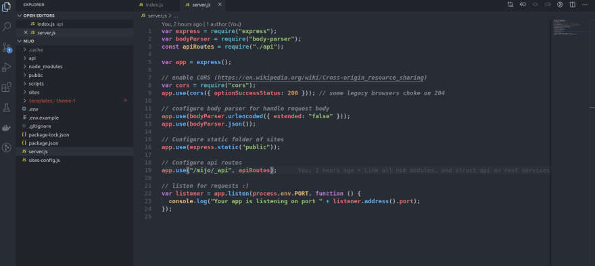This screenshot has width=595, height=266.
Task: Click JS icon of sites-config.js
Action: tap(24, 160)
